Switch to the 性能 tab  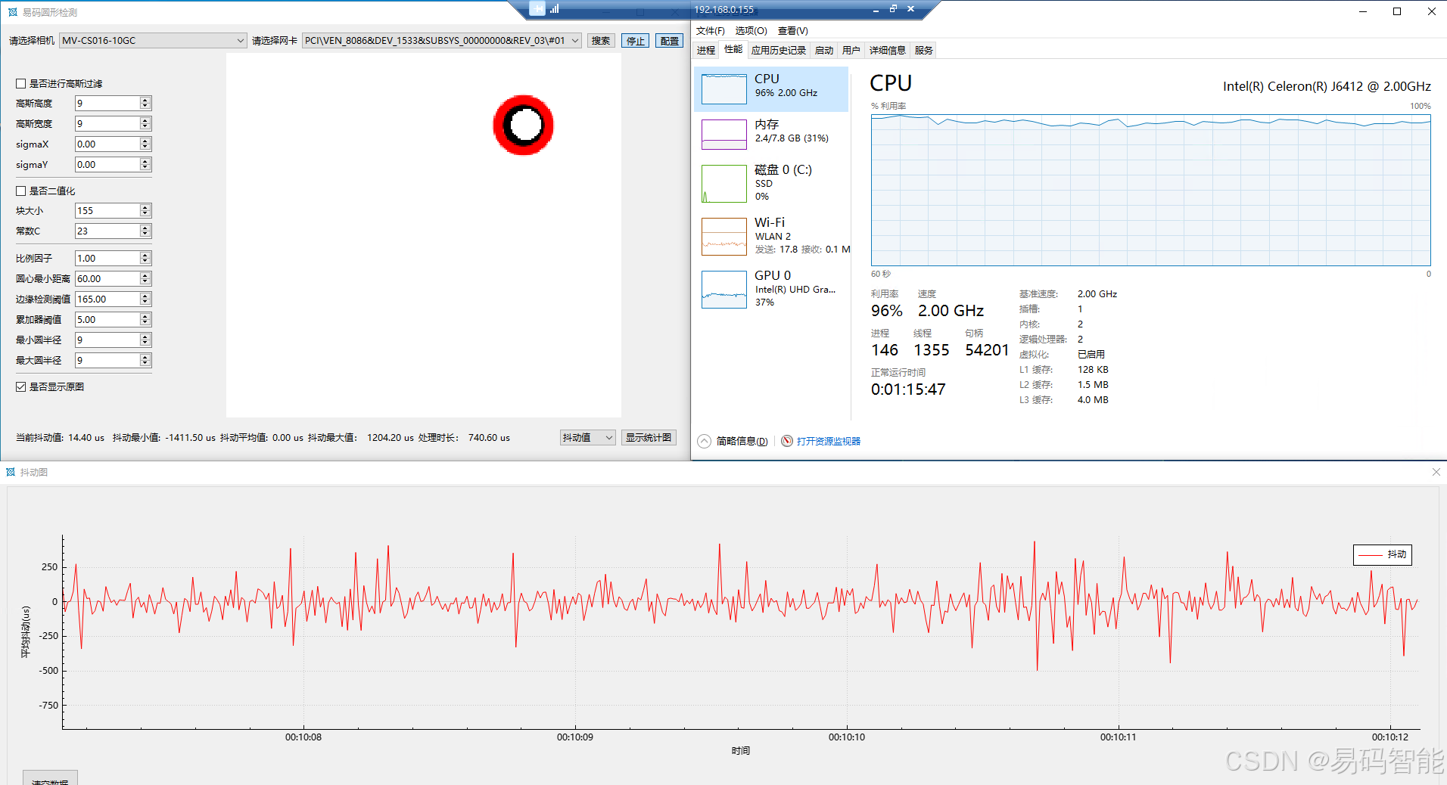[x=733, y=49]
